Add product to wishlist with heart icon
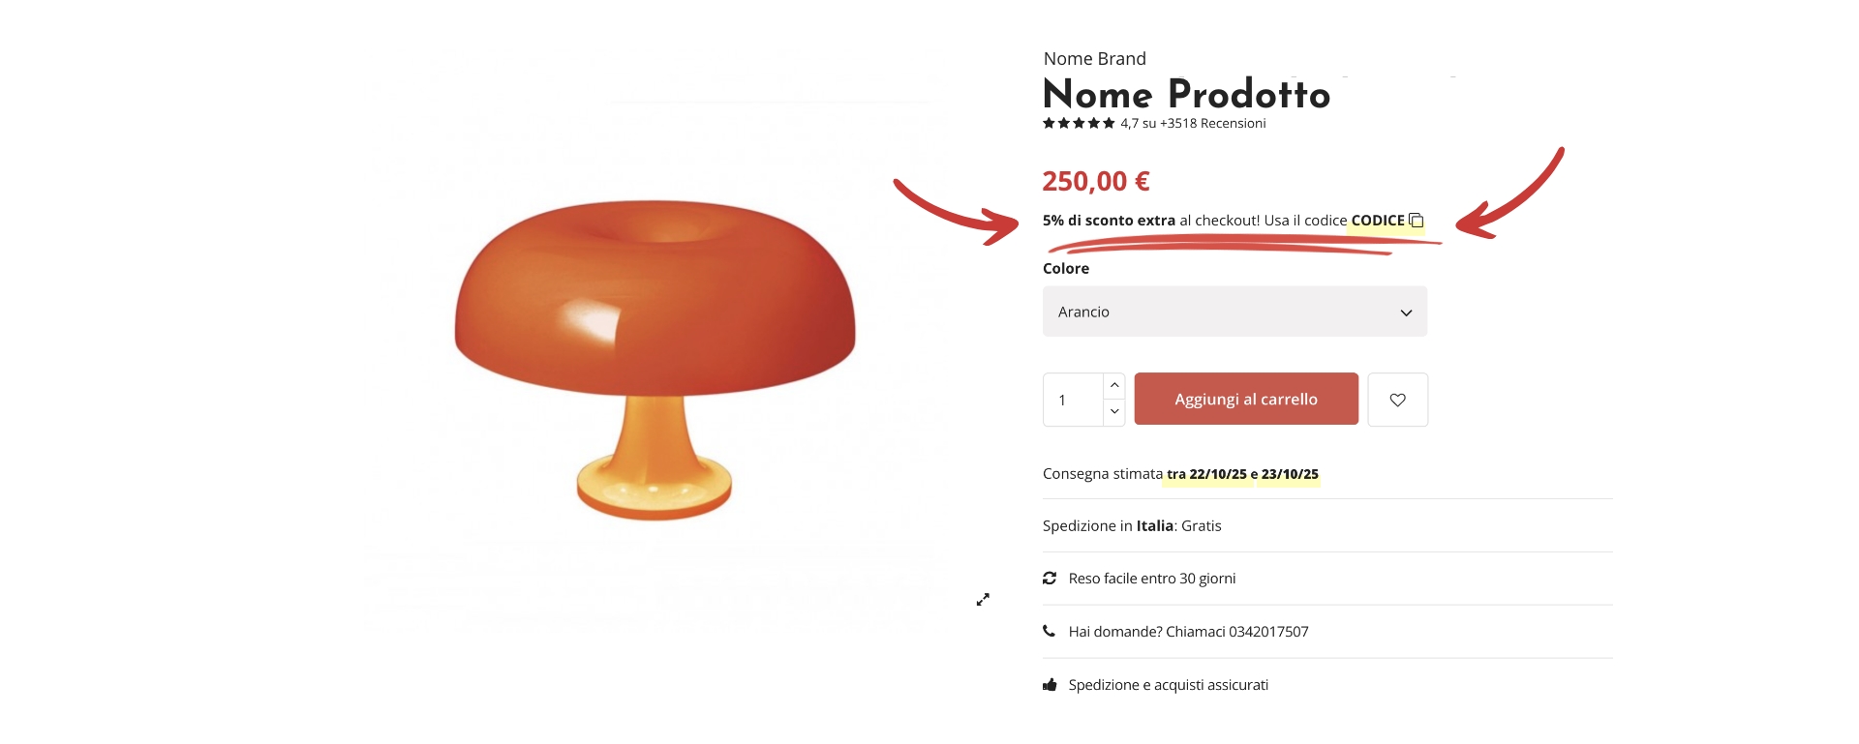The width and height of the screenshot is (1859, 744). pyautogui.click(x=1397, y=400)
